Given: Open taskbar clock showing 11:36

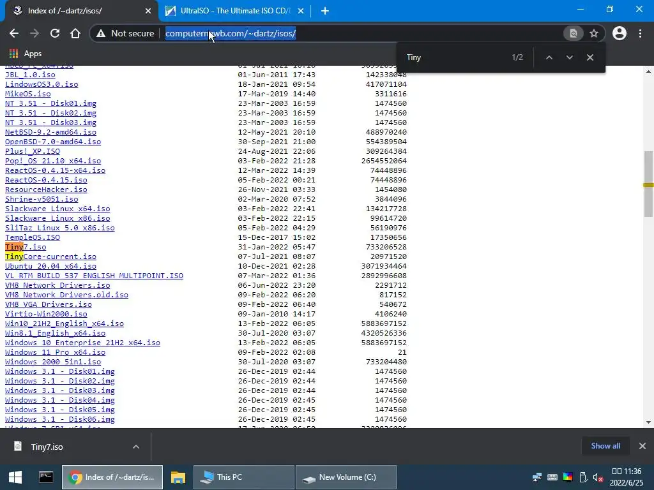Looking at the screenshot, I should tap(626, 477).
